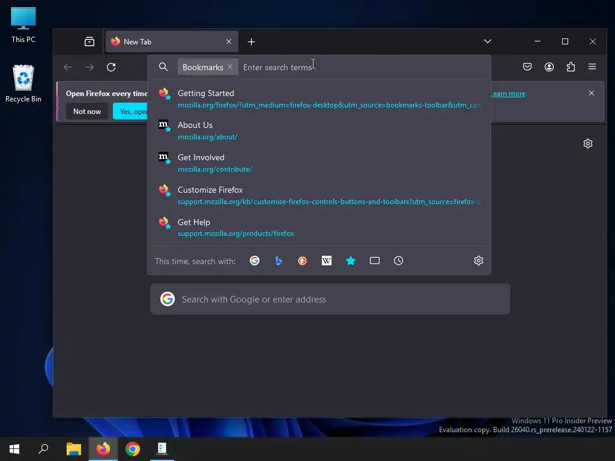Follow the Learn more link
Viewport: 615px width, 461px height.
(508, 94)
